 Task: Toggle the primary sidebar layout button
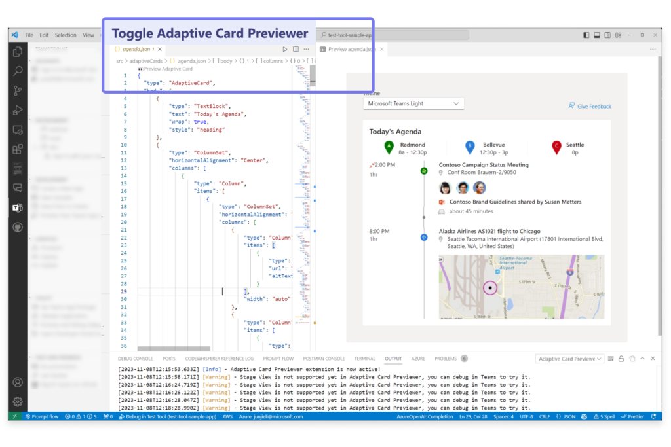pyautogui.click(x=585, y=35)
